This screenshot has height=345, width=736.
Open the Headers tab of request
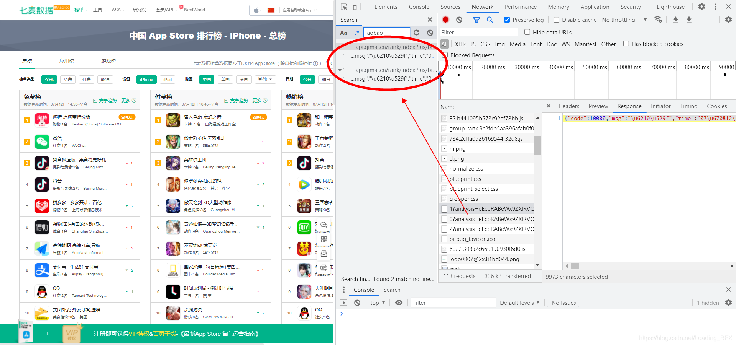(568, 106)
